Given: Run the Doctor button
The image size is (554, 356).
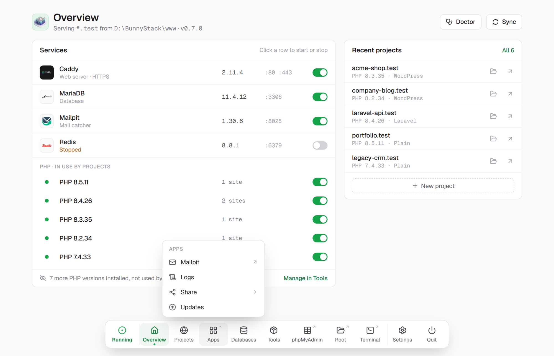Looking at the screenshot, I should (460, 22).
